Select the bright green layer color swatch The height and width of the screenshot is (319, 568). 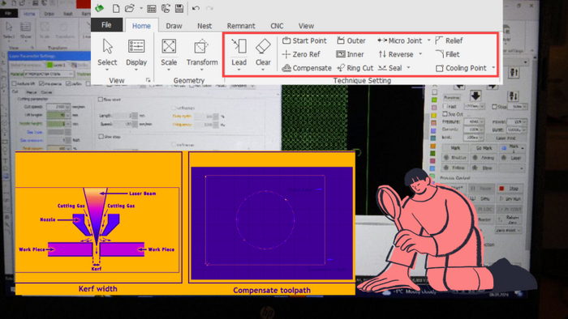[x=434, y=100]
